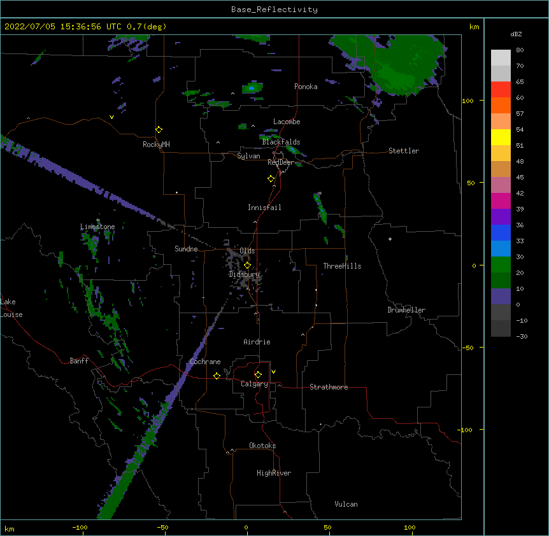
Task: Pick the slate purple 0-10 dBZ swatch
Action: click(501, 297)
